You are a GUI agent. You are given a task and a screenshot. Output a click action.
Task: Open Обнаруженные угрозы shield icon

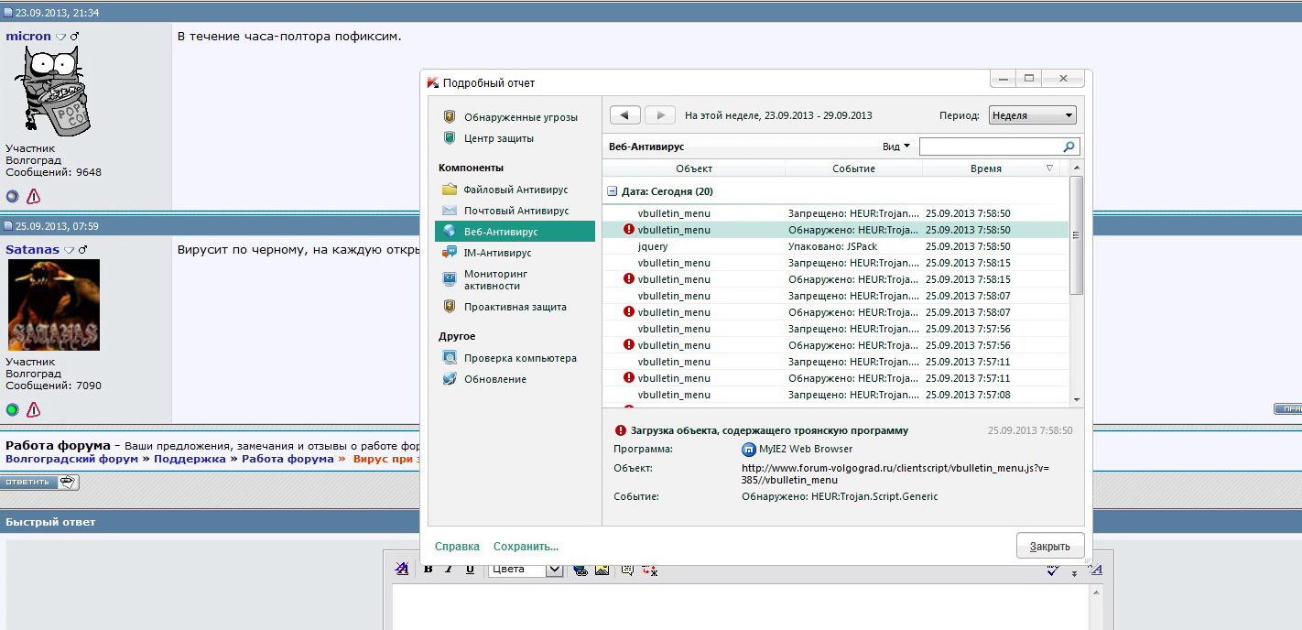tap(449, 117)
